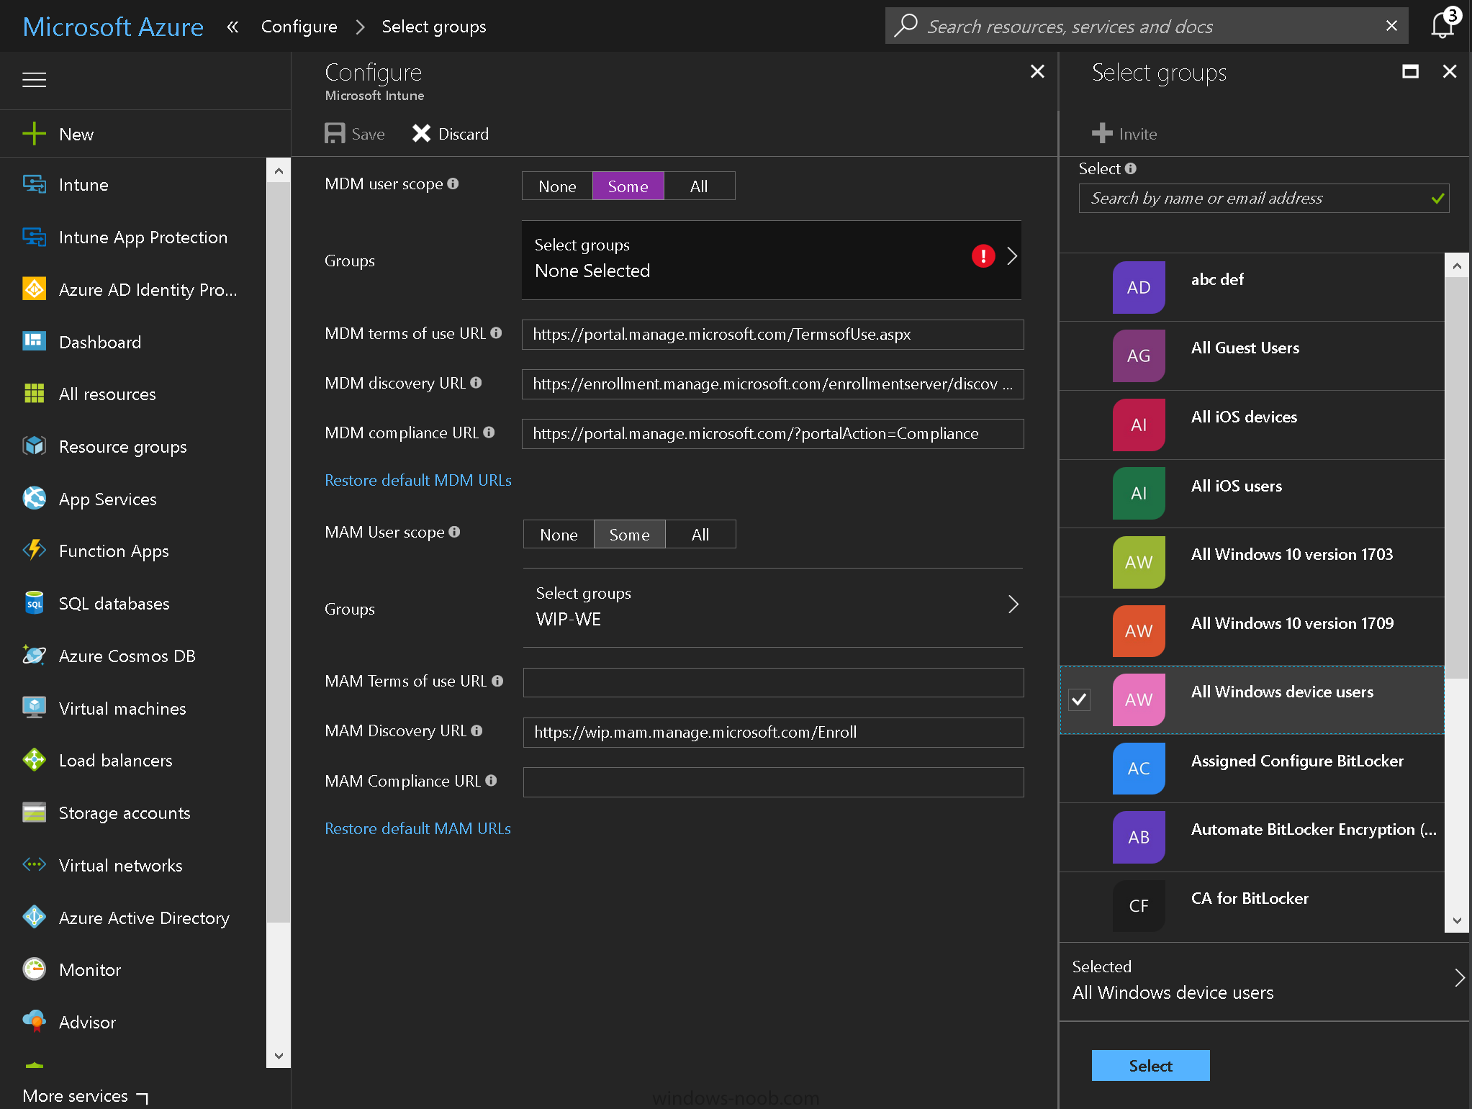Click the blue Select button

[x=1150, y=1066]
